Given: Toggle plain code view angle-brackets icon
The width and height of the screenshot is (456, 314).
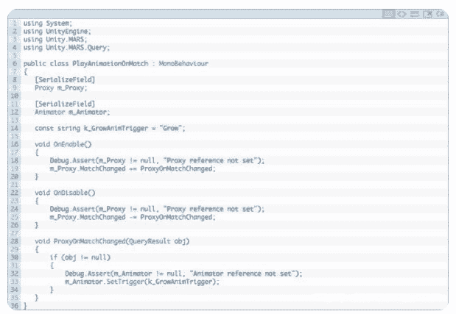Looking at the screenshot, I should (x=401, y=14).
